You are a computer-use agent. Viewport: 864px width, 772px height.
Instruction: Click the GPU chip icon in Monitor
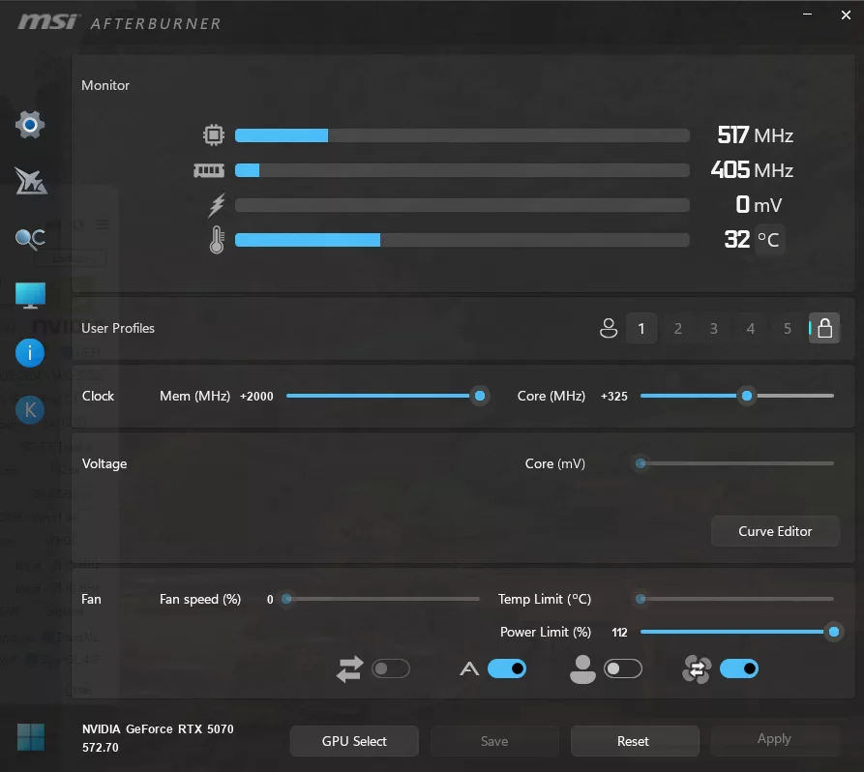213,135
